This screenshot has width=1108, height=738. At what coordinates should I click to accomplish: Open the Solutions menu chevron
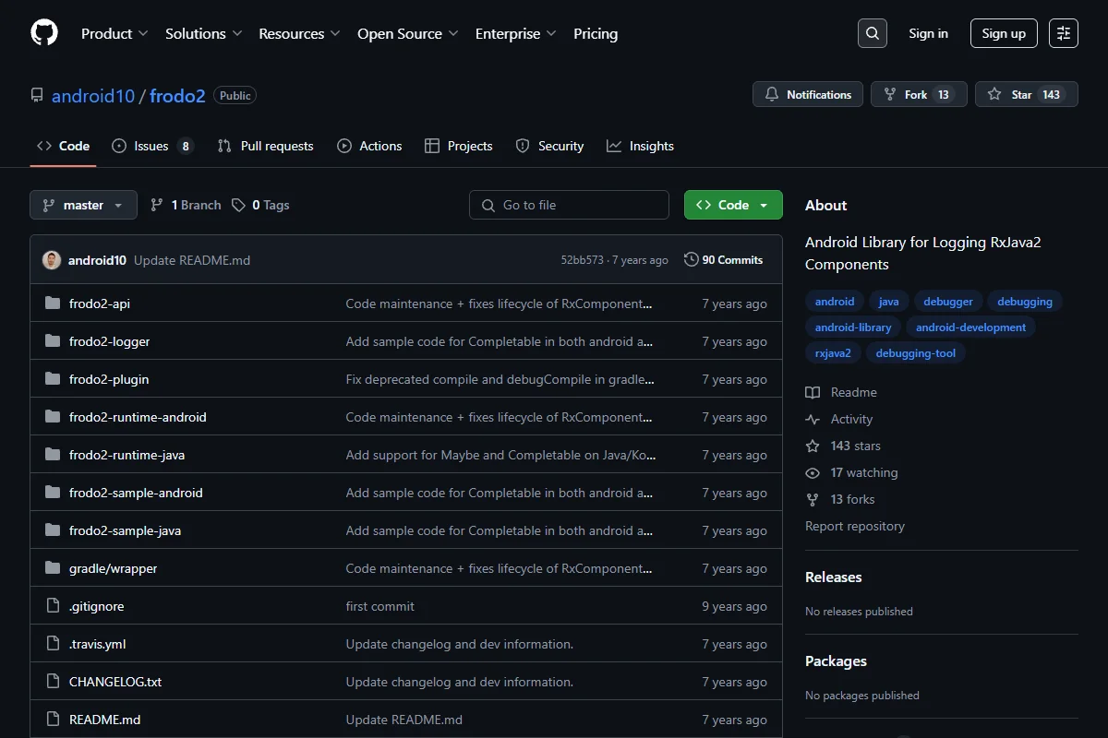point(237,33)
